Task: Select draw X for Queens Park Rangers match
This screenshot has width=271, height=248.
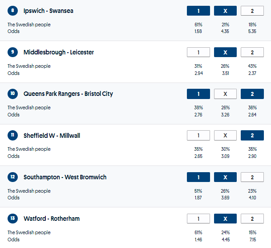Action: (x=225, y=94)
